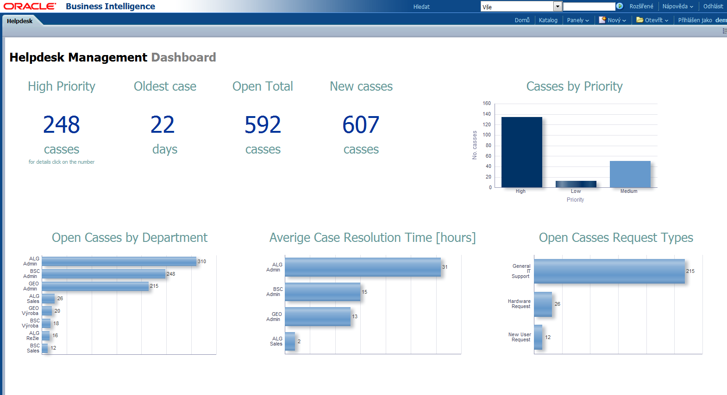Screen dimensions: 727x395
Task: Click the 'Hledat' search label
Action: click(x=421, y=7)
